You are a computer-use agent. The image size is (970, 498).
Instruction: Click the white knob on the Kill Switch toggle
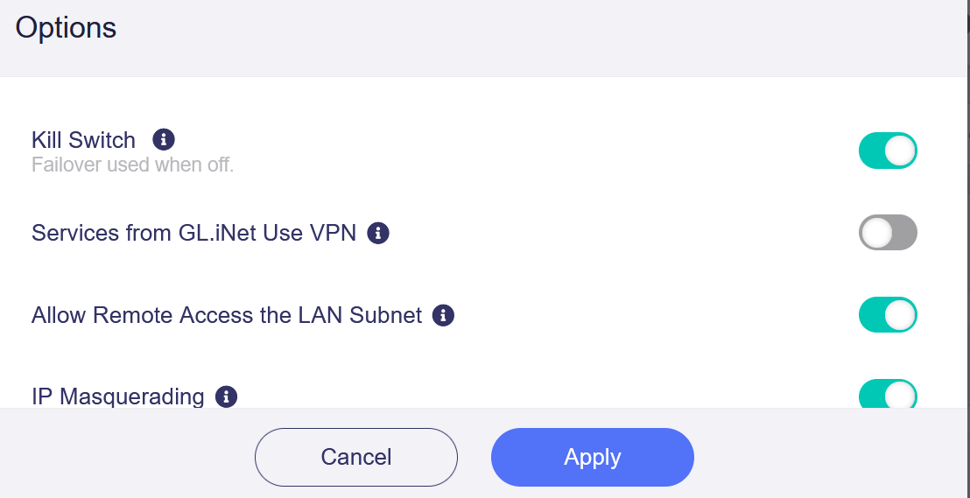pos(900,151)
